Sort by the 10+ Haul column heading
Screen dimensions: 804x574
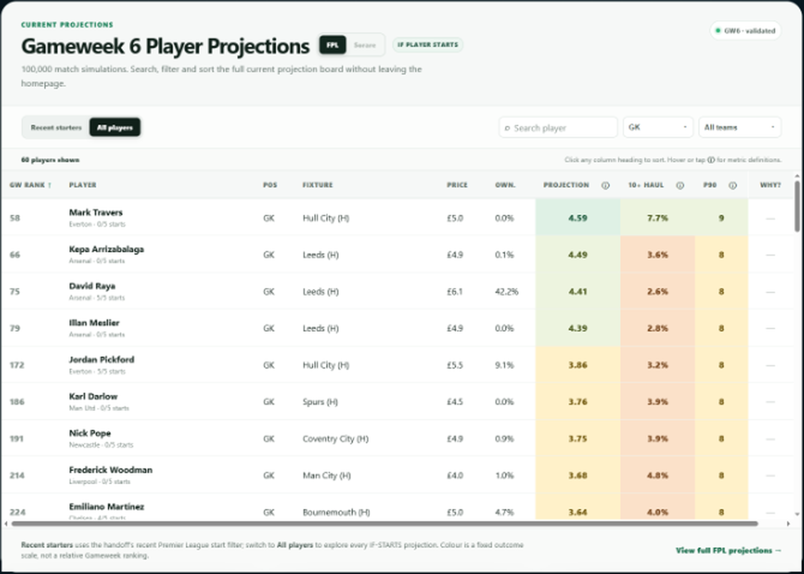click(645, 185)
